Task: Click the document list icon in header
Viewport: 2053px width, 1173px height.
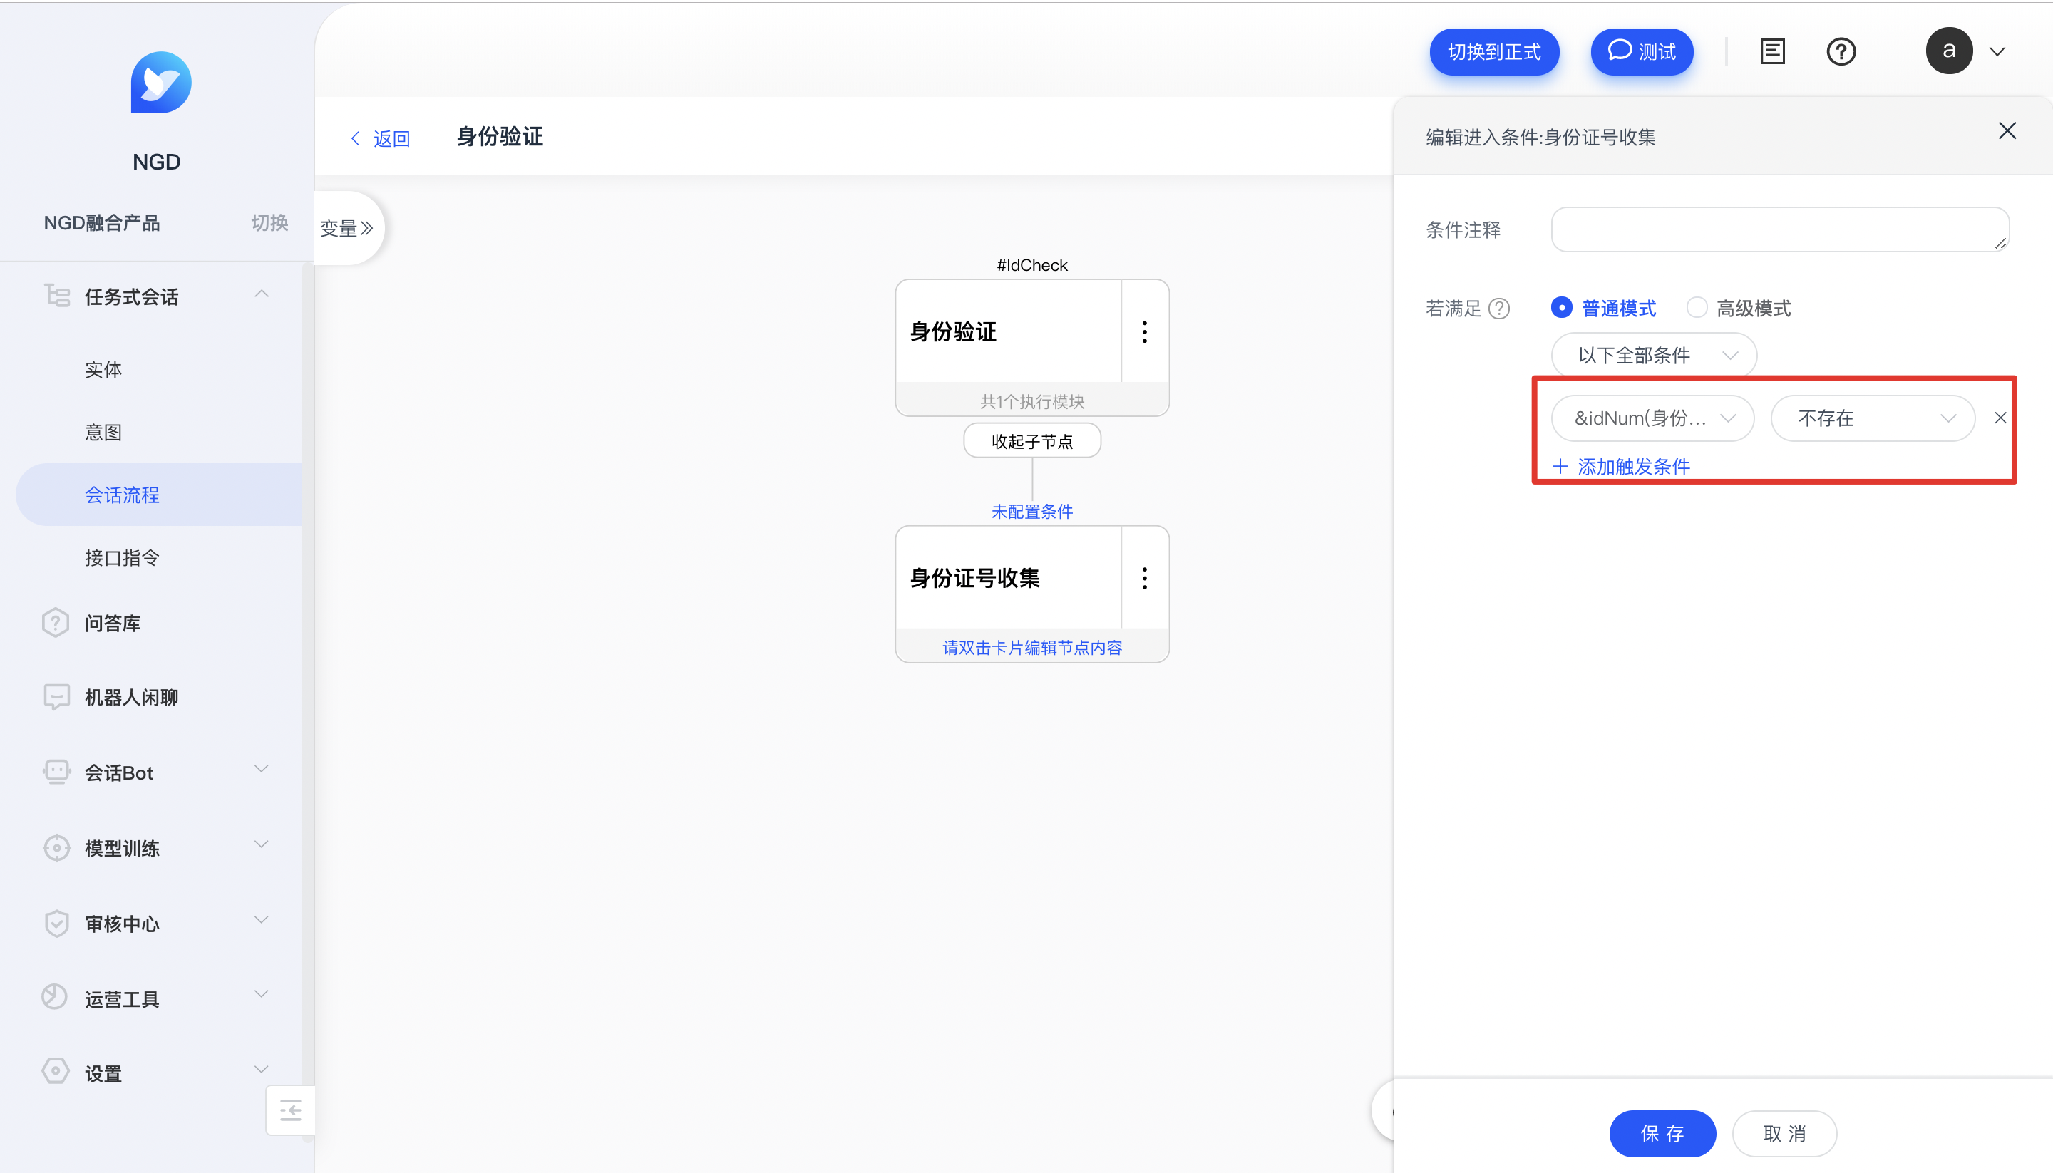Action: coord(1772,51)
